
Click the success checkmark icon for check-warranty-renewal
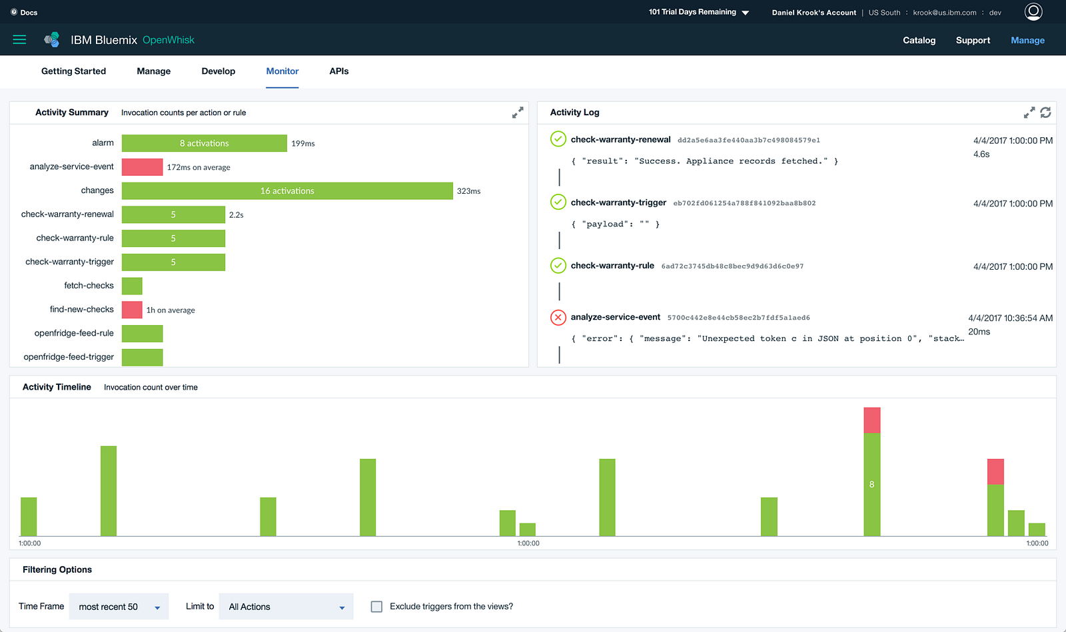pos(558,139)
